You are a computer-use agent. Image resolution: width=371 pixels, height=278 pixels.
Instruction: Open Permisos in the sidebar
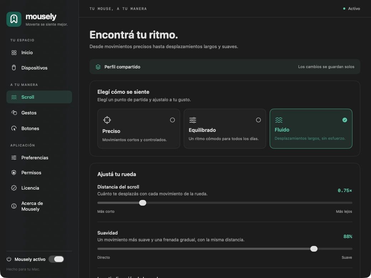[x=39, y=173]
